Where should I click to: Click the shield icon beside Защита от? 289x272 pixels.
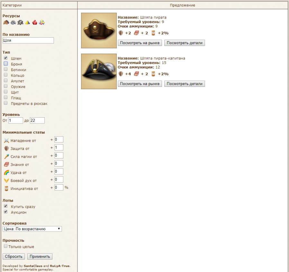point(6,149)
